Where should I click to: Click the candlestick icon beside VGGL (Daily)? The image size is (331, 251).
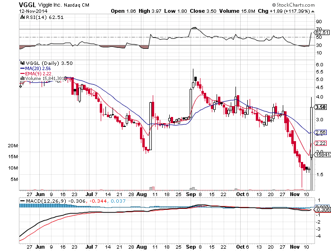(x=22, y=63)
